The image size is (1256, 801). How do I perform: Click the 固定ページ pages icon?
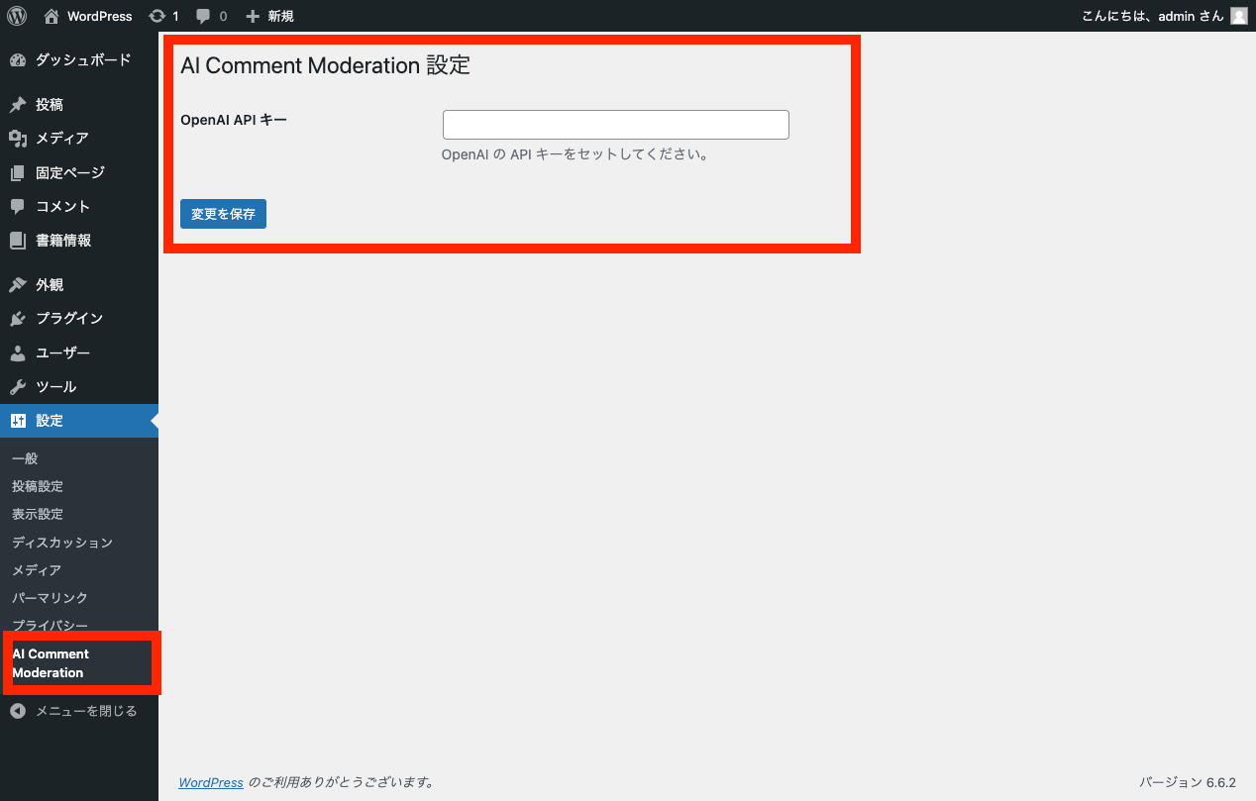18,173
